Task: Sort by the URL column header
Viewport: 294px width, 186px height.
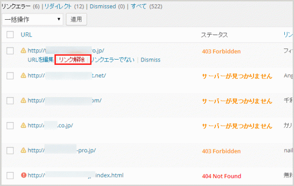Action: pos(27,35)
